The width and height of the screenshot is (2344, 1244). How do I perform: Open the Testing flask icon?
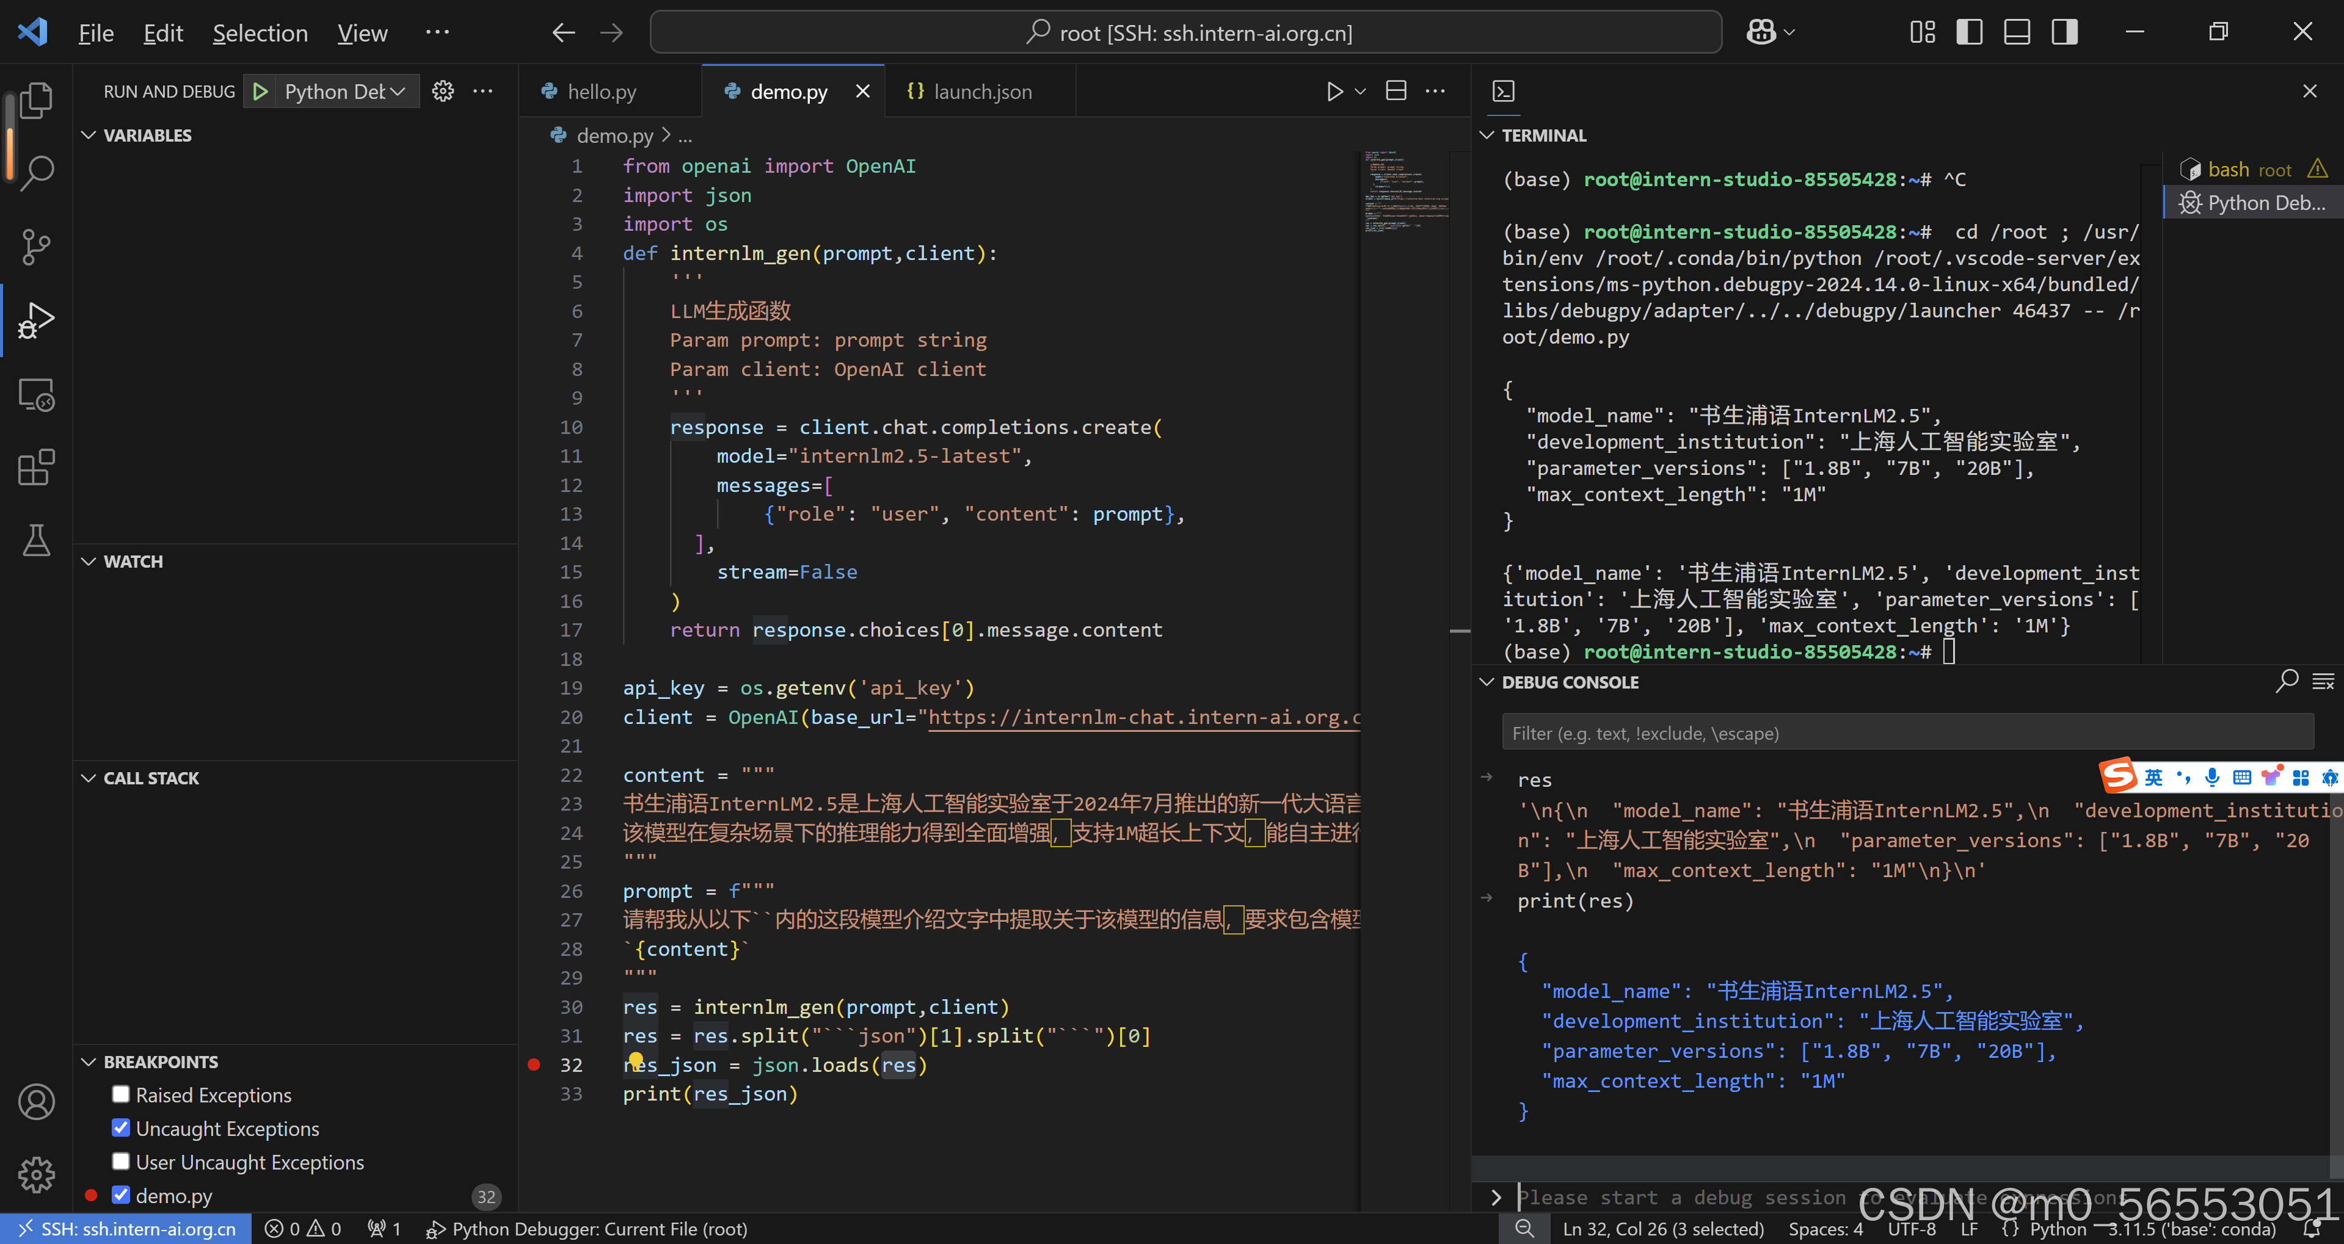click(35, 540)
